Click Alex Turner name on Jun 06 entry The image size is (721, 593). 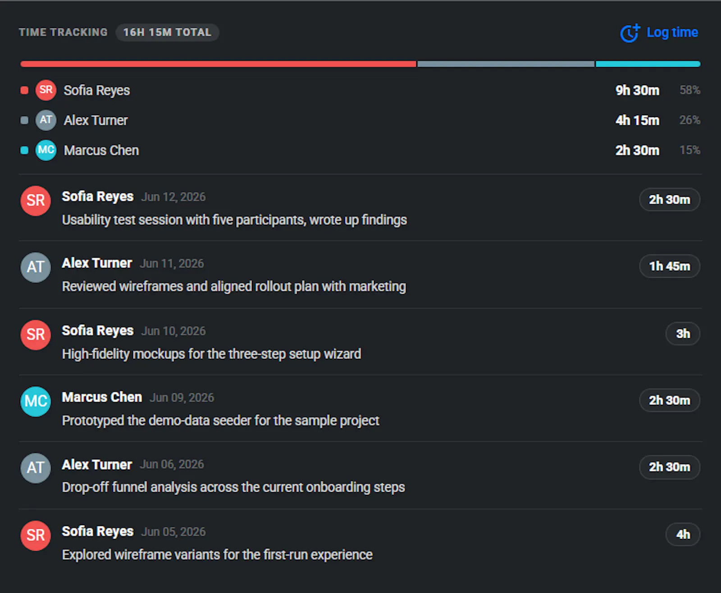[x=97, y=465]
